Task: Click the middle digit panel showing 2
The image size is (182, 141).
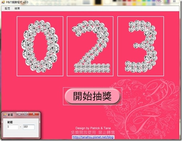Action: point(90,46)
